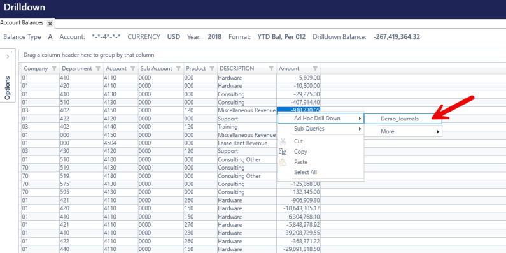Open the Company column filter icon

[x=54, y=68]
